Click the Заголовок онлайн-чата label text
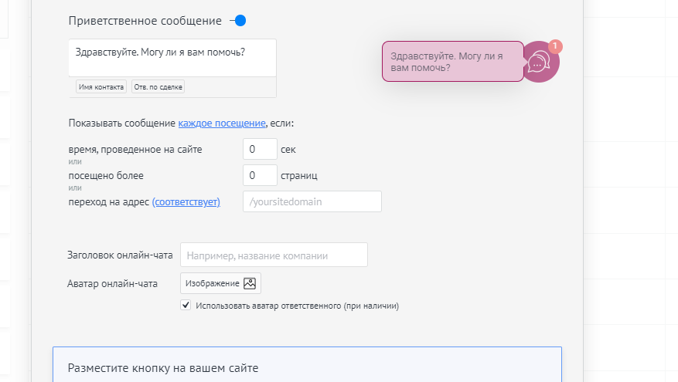Screen dimensions: 678x382 (120, 255)
